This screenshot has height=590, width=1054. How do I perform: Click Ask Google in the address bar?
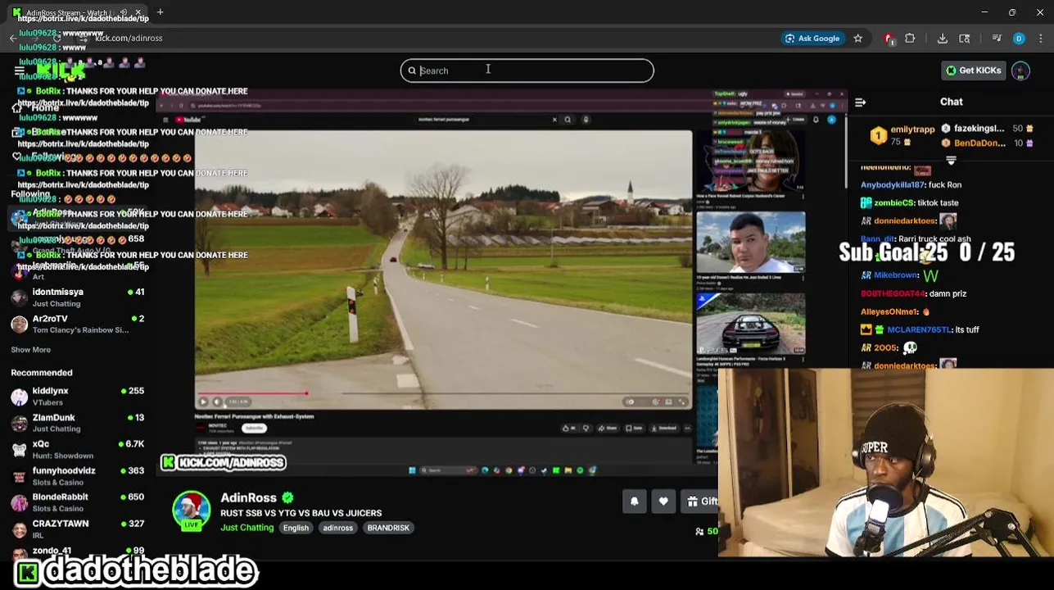812,38
